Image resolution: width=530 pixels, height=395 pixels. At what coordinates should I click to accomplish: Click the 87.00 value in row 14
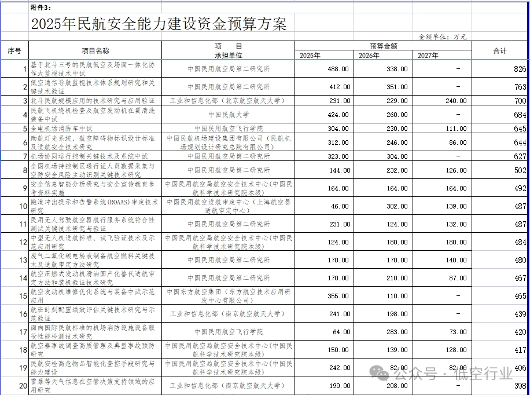443,277
